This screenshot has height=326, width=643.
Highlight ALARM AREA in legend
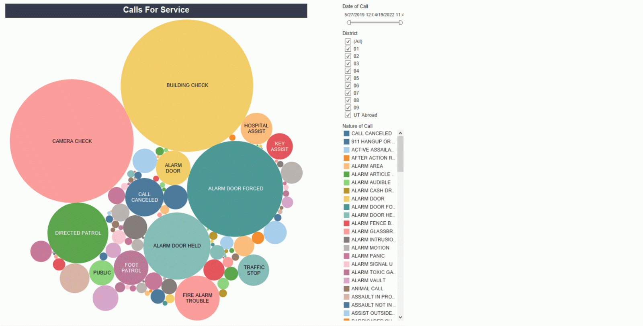[369, 166]
